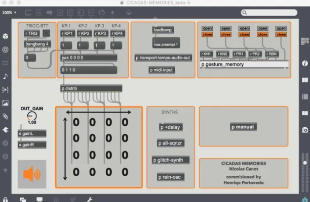Viewport: 310px width, 202px height.
Task: Click the paperclip snippets icon
Action: (6, 117)
